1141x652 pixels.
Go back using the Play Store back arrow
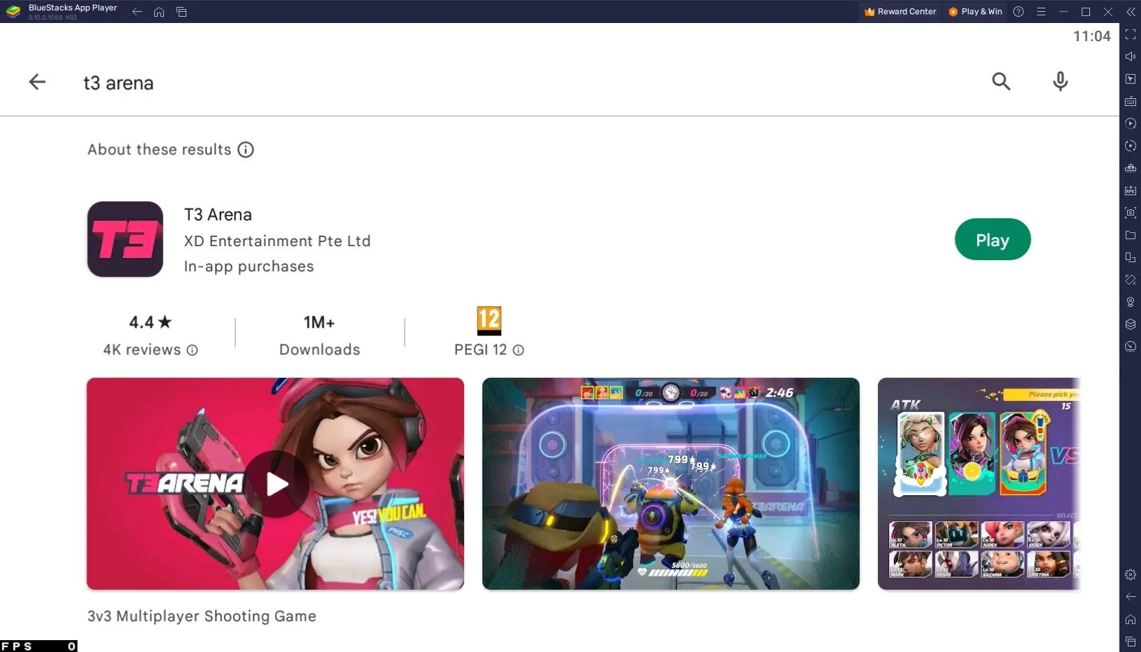[x=37, y=82]
